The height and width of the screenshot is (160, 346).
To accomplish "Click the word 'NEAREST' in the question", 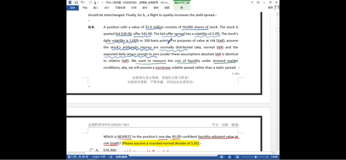I will tap(125, 137).
